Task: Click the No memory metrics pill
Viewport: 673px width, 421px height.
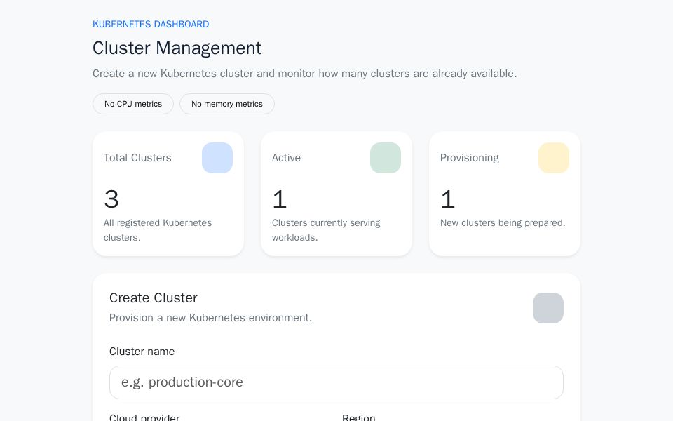Action: point(227,104)
